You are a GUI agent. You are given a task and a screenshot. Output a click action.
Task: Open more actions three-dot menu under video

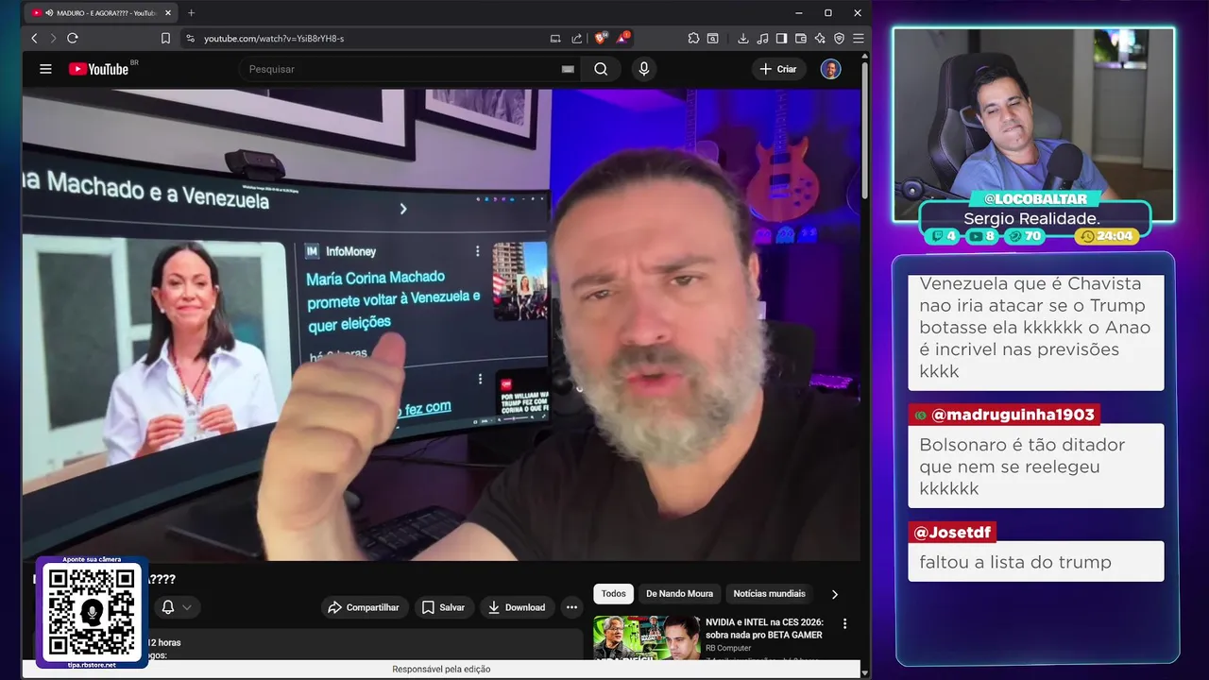click(571, 607)
